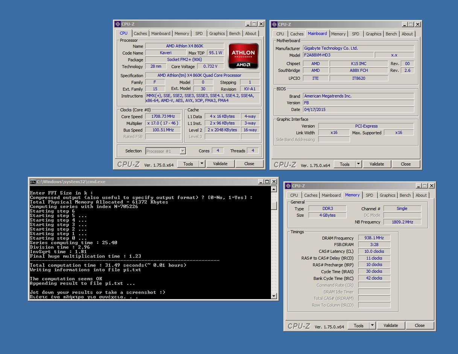Open SPD tab in CPU window
This screenshot has width=458, height=354.
pyautogui.click(x=199, y=33)
